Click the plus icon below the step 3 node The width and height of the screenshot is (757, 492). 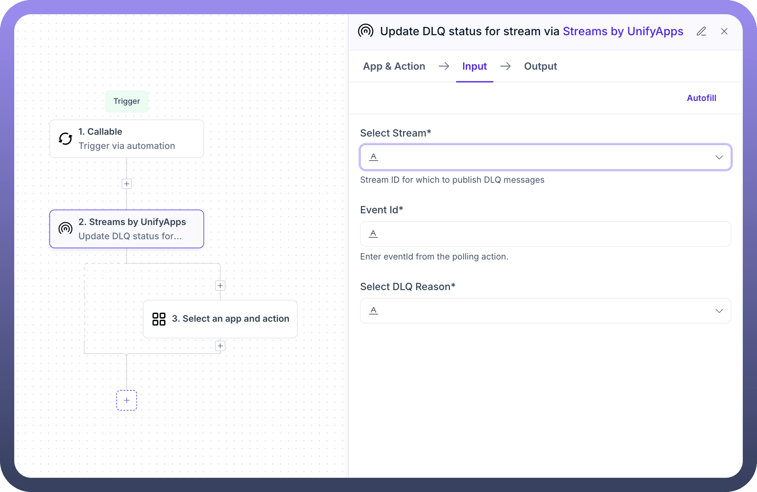coord(220,346)
